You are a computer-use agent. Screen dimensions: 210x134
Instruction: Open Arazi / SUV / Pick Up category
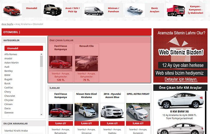pos(72,10)
